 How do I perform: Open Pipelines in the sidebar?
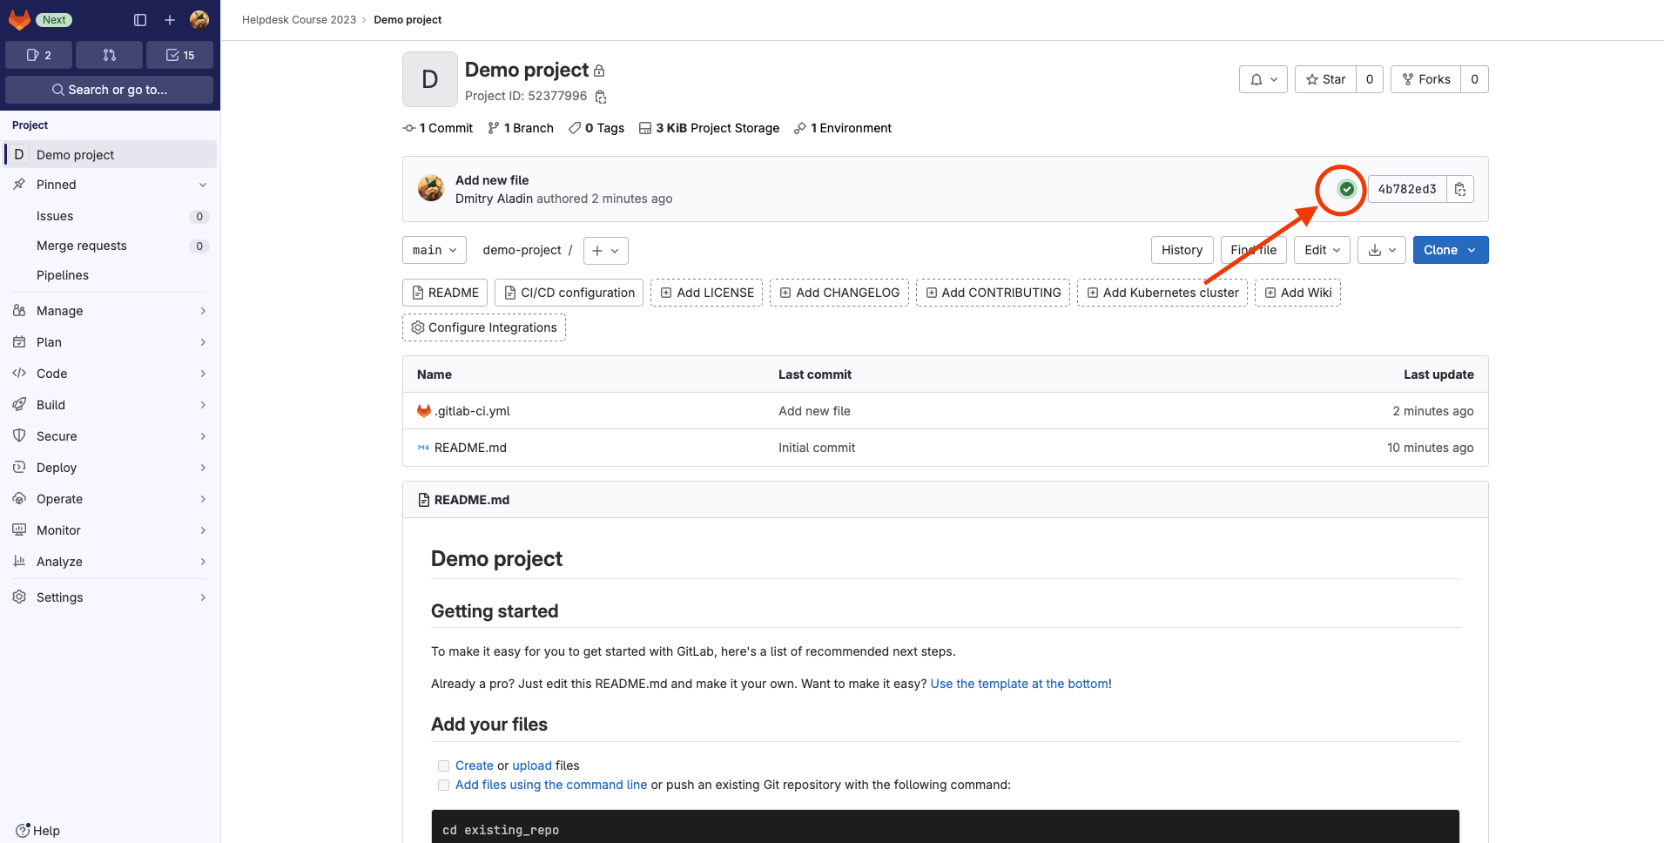point(63,275)
